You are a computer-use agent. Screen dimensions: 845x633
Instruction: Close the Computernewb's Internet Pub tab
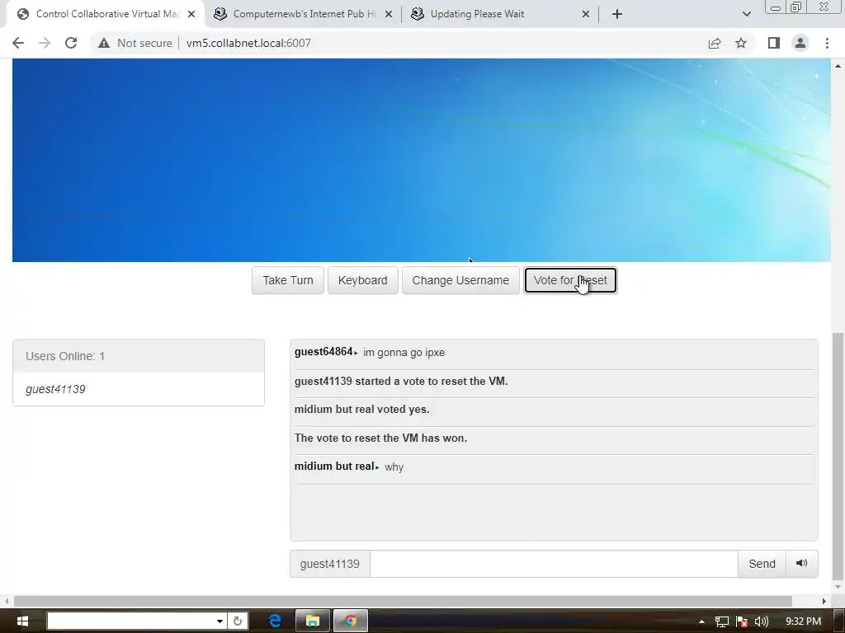(x=389, y=14)
